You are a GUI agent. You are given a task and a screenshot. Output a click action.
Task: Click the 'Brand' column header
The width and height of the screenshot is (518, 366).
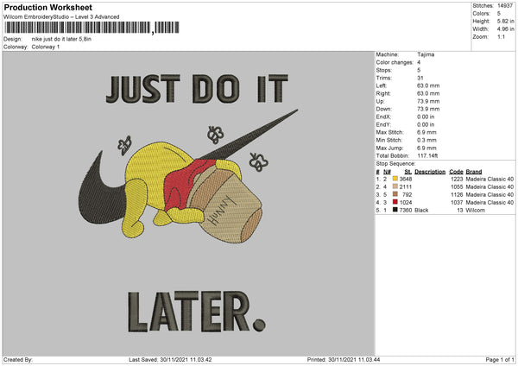(474, 172)
